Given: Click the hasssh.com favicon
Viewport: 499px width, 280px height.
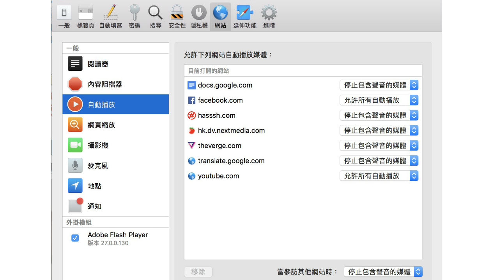Looking at the screenshot, I should 191,115.
